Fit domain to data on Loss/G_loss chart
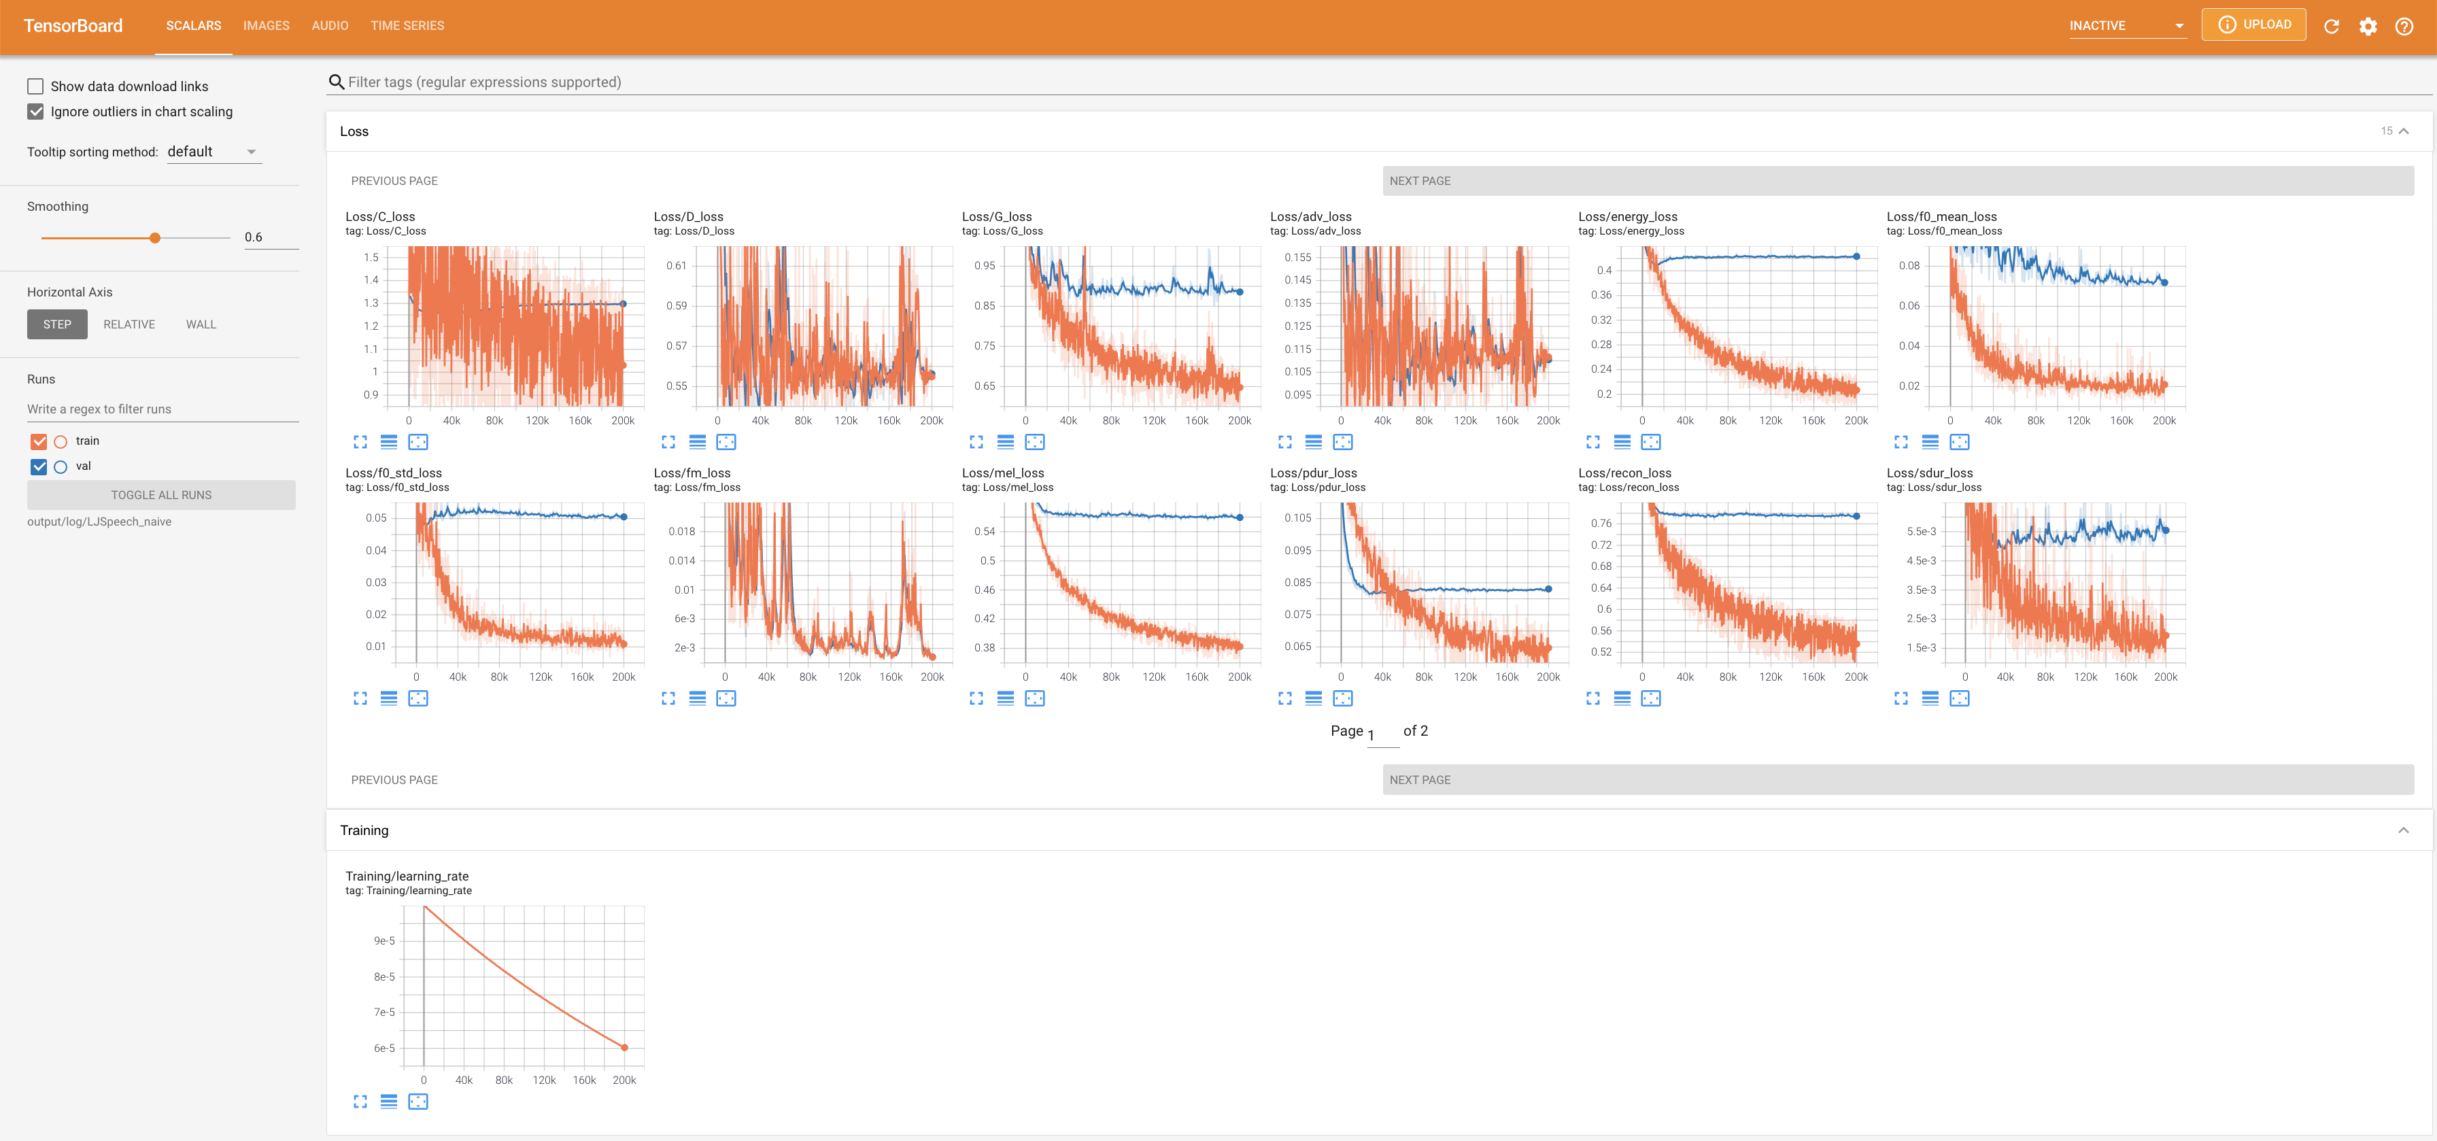2437x1141 pixels. (x=1034, y=442)
